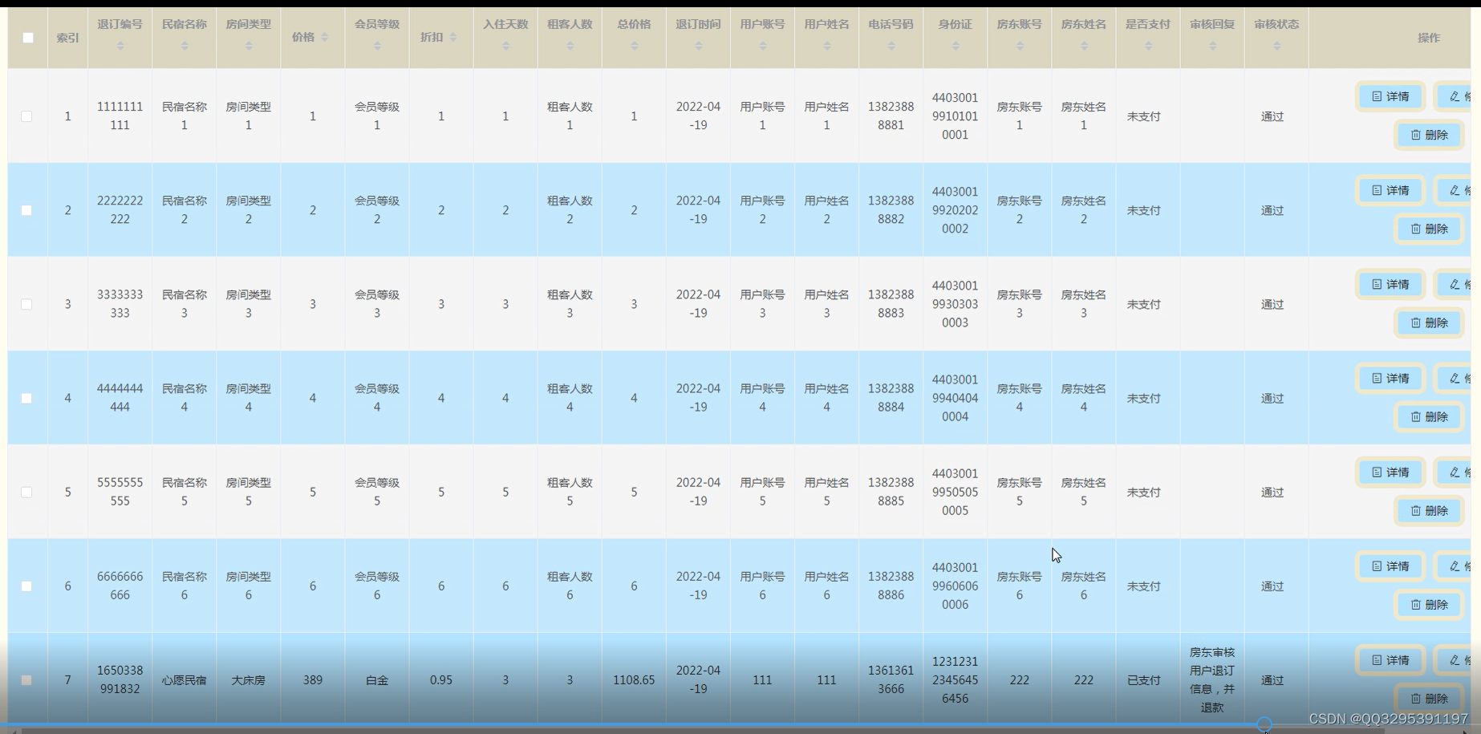
Task: Click the 已支付 status cell
Action: tap(1144, 680)
